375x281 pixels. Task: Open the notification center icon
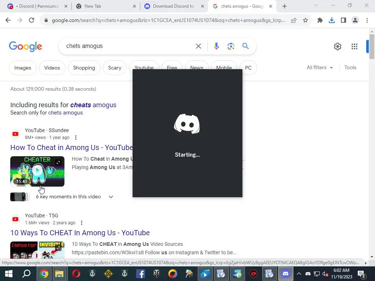tap(361, 274)
